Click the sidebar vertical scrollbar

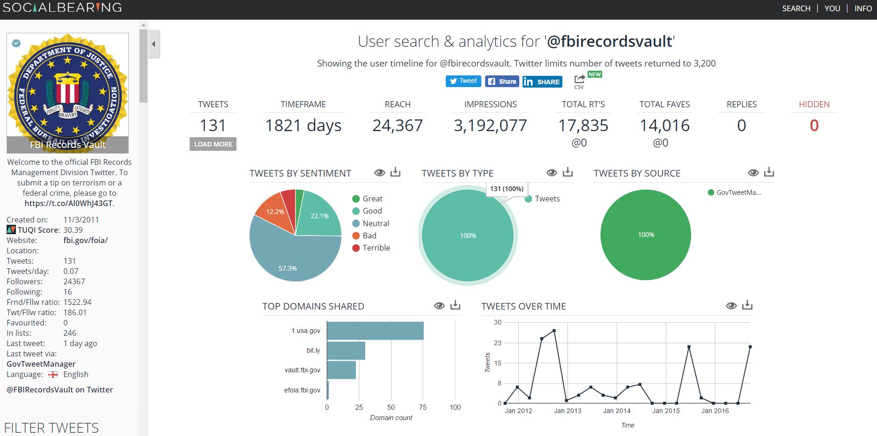tap(143, 66)
